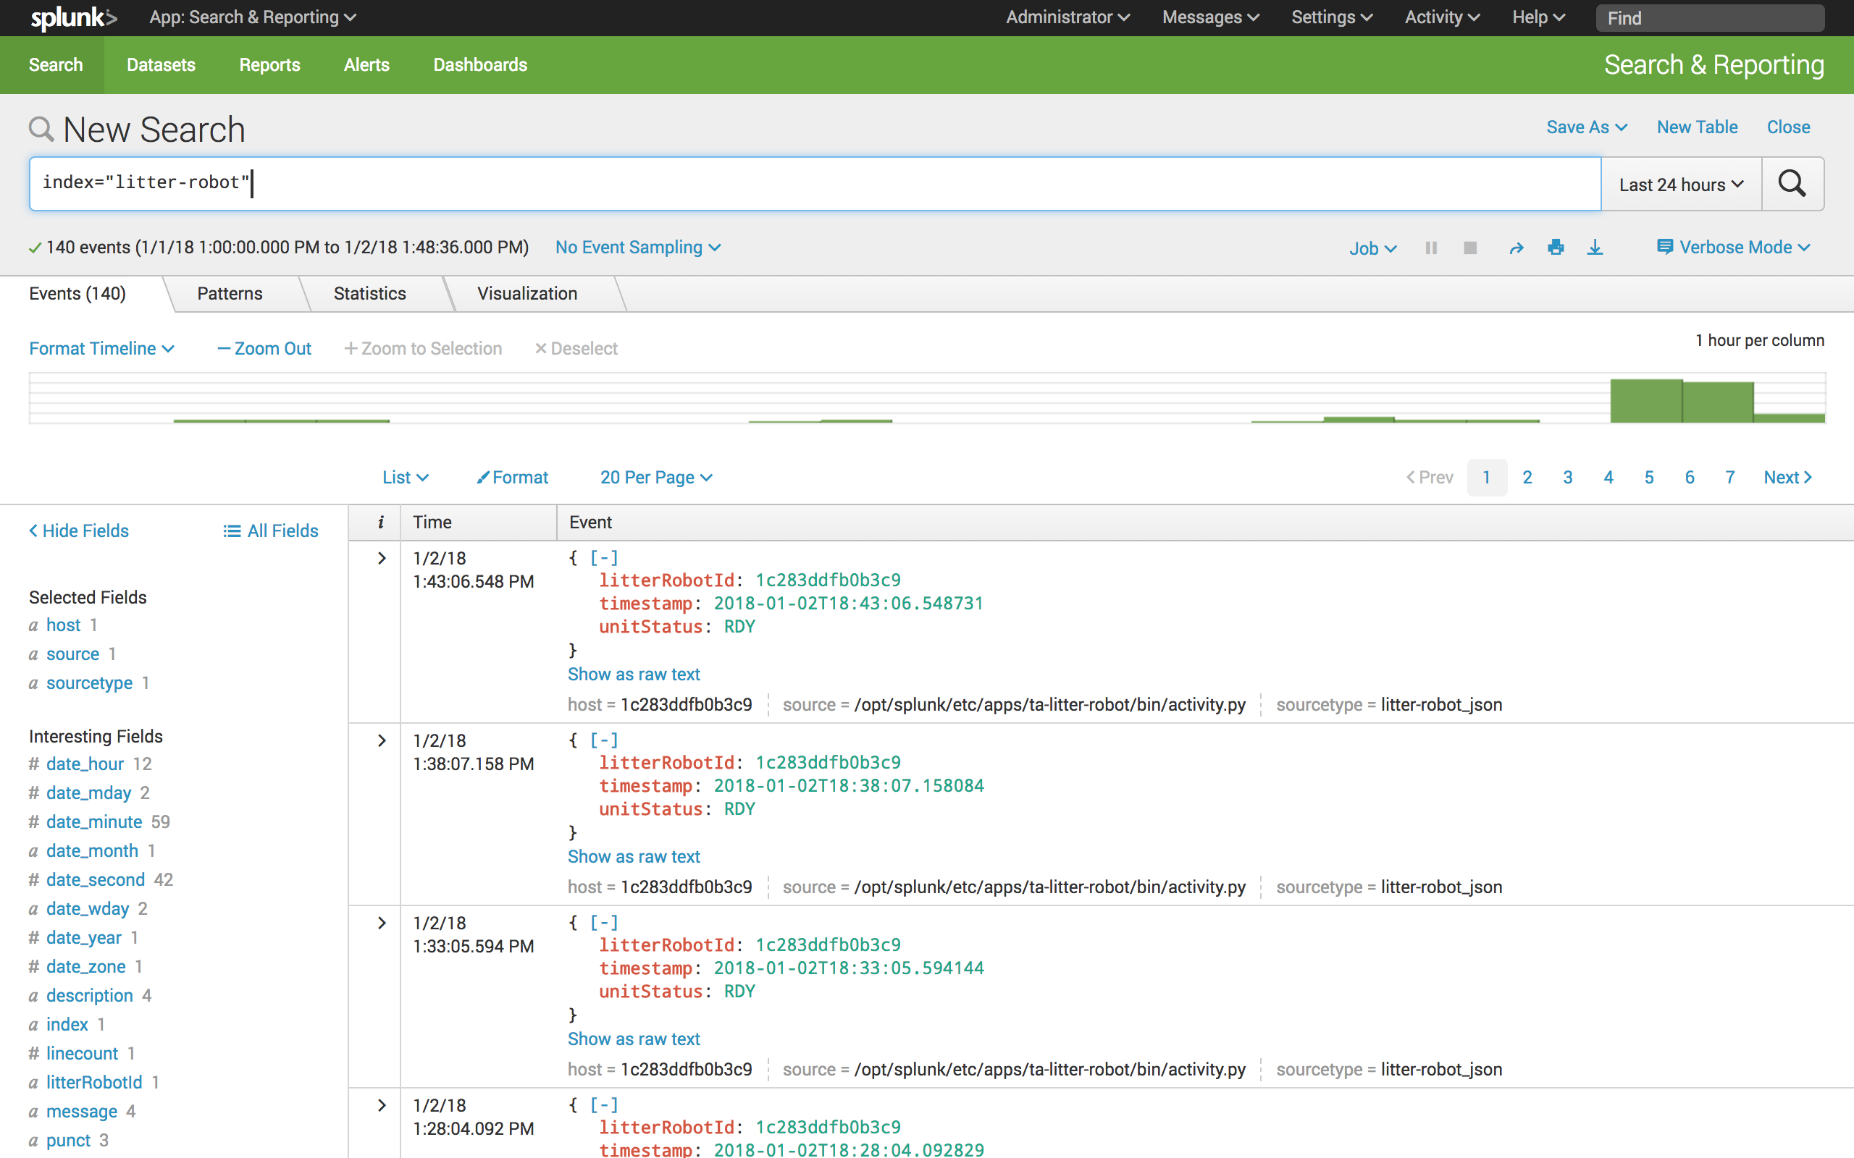Switch to the Patterns tab

tap(230, 293)
